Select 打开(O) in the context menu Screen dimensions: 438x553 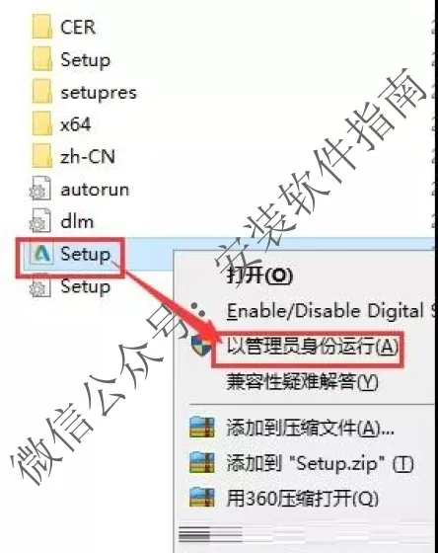point(259,275)
